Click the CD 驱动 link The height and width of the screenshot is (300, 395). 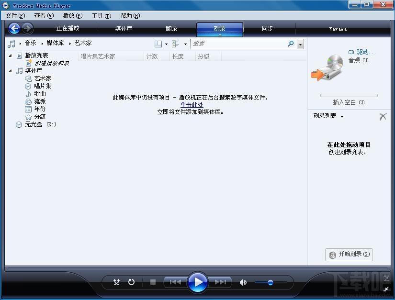(x=362, y=52)
